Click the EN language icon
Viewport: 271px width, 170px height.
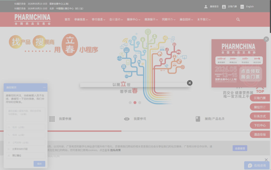(242, 7)
